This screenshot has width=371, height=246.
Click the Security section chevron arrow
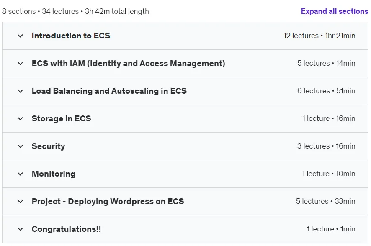coord(21,146)
